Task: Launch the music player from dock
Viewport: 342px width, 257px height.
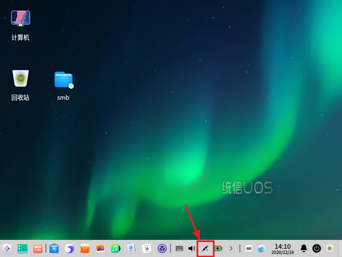Action: point(115,248)
